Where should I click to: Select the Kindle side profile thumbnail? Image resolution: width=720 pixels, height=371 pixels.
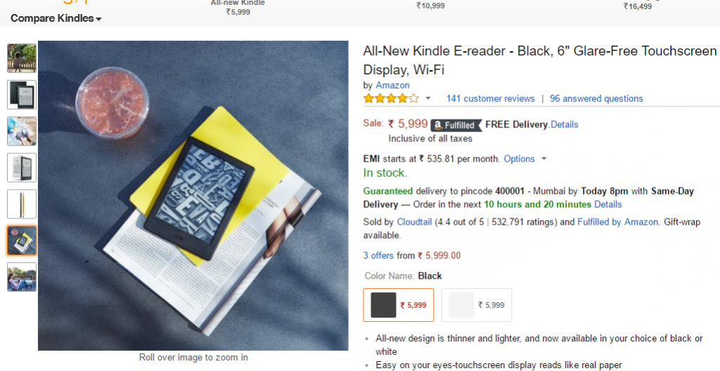click(x=22, y=204)
